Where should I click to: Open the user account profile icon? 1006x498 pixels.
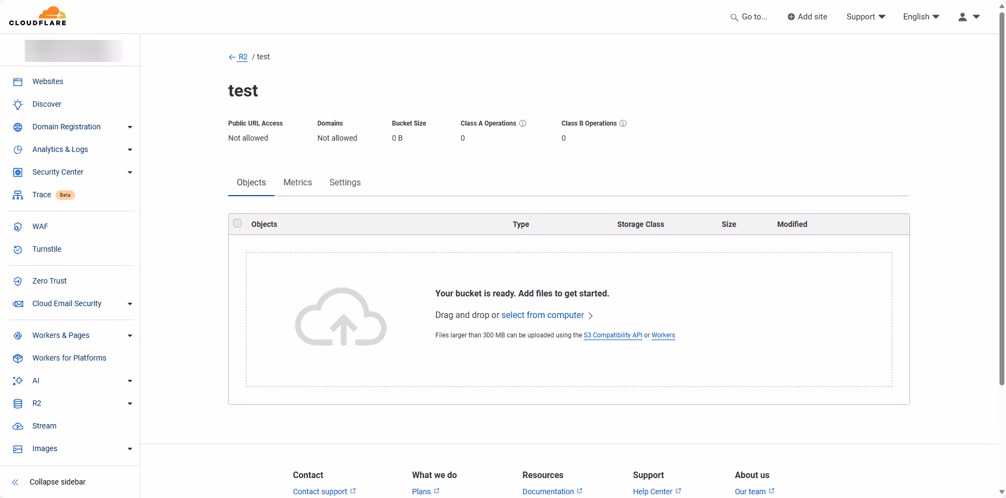point(962,17)
